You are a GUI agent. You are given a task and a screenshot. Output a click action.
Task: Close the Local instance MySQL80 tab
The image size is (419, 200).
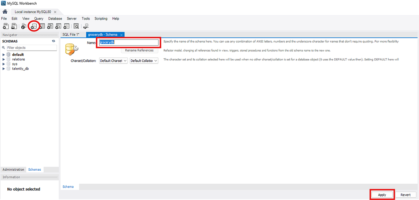55,12
